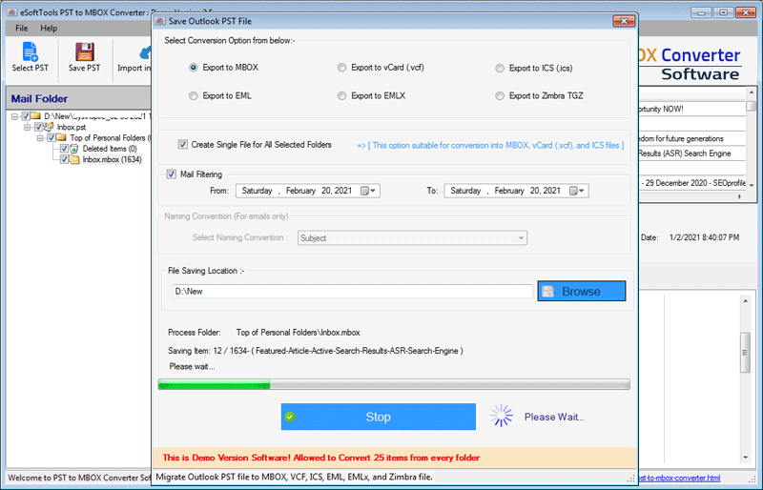Click the Date value 1/2/2021 8:40:07 PM
The height and width of the screenshot is (490, 763).
pos(704,237)
